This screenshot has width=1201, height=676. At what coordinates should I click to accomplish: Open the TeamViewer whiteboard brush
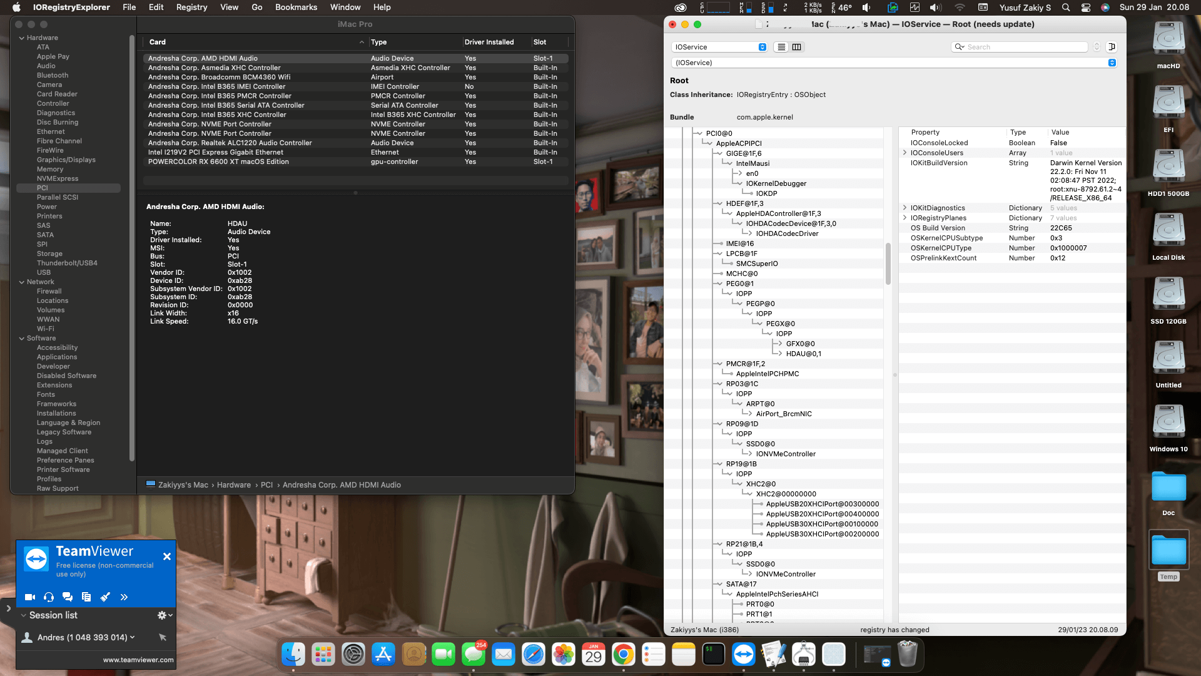(105, 597)
